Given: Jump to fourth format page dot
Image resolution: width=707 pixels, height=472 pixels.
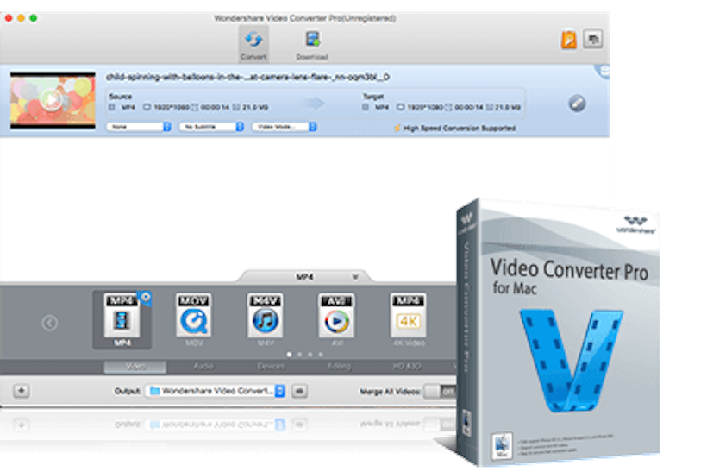Looking at the screenshot, I should (321, 355).
